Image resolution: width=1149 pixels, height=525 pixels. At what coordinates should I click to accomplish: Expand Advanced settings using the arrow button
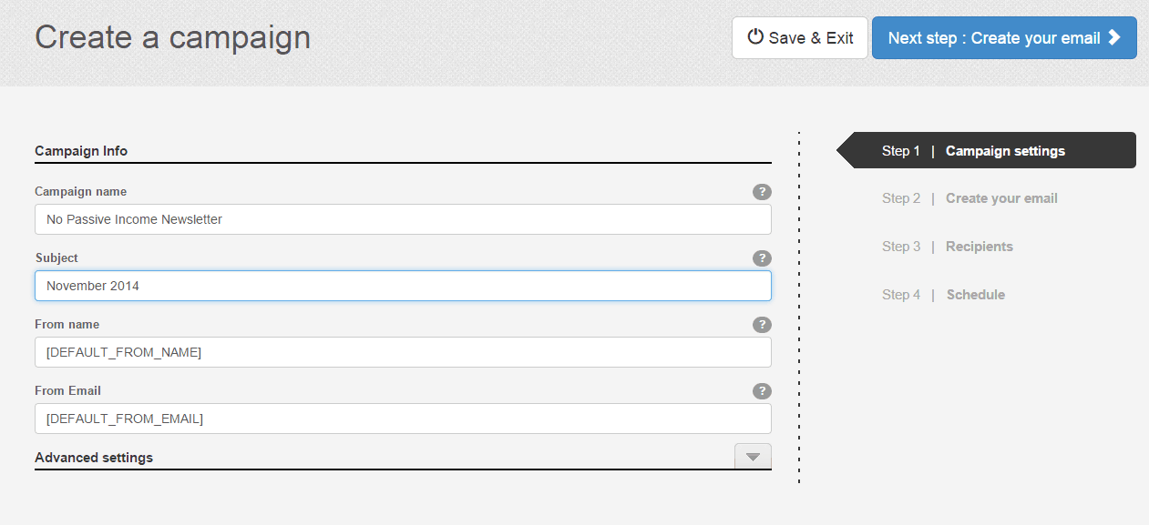click(753, 456)
